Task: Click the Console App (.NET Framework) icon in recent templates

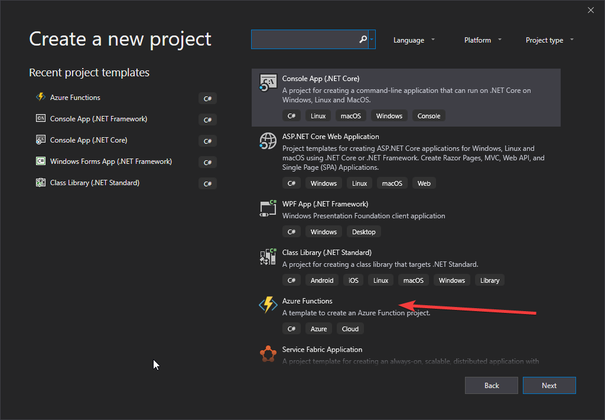Action: 41,118
